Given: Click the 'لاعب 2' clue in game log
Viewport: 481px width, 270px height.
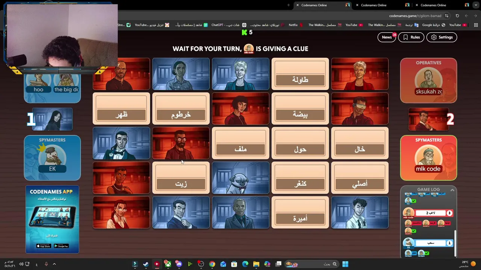Looking at the screenshot, I should click(431, 213).
